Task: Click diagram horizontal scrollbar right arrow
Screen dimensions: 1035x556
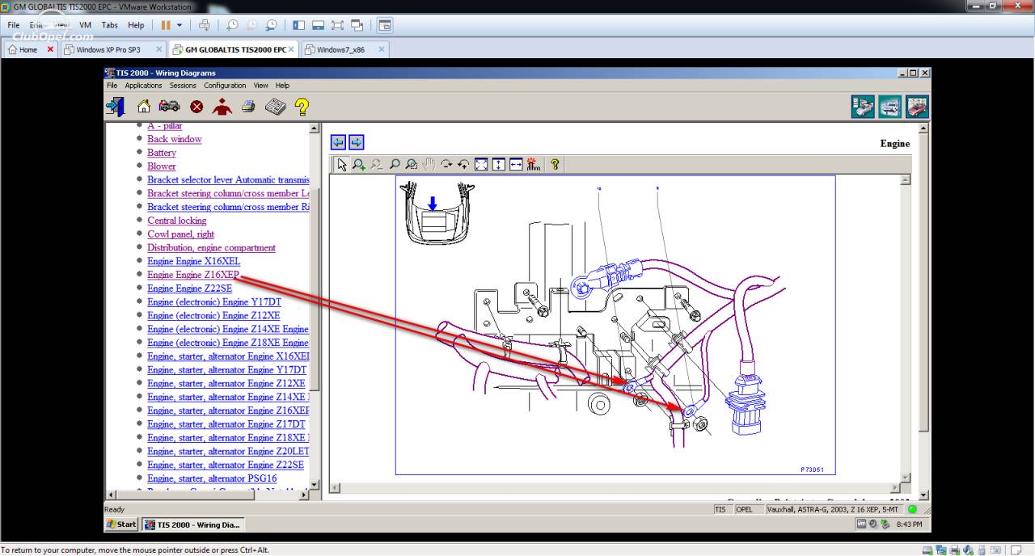Action: (894, 488)
